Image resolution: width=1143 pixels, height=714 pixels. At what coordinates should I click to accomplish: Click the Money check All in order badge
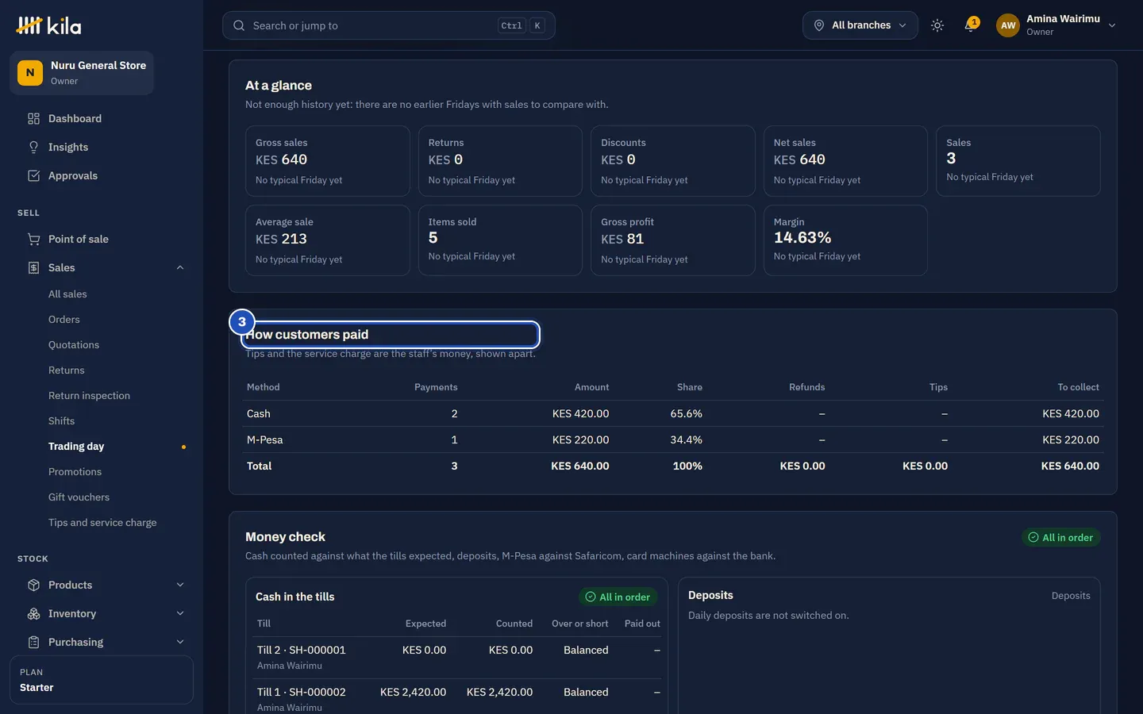1060,538
